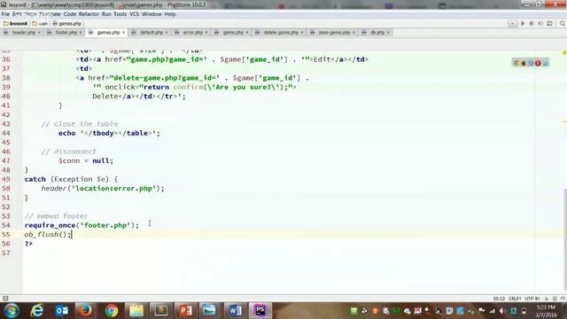Click the Debug icon in toolbar
567x319 pixels.
click(x=532, y=24)
